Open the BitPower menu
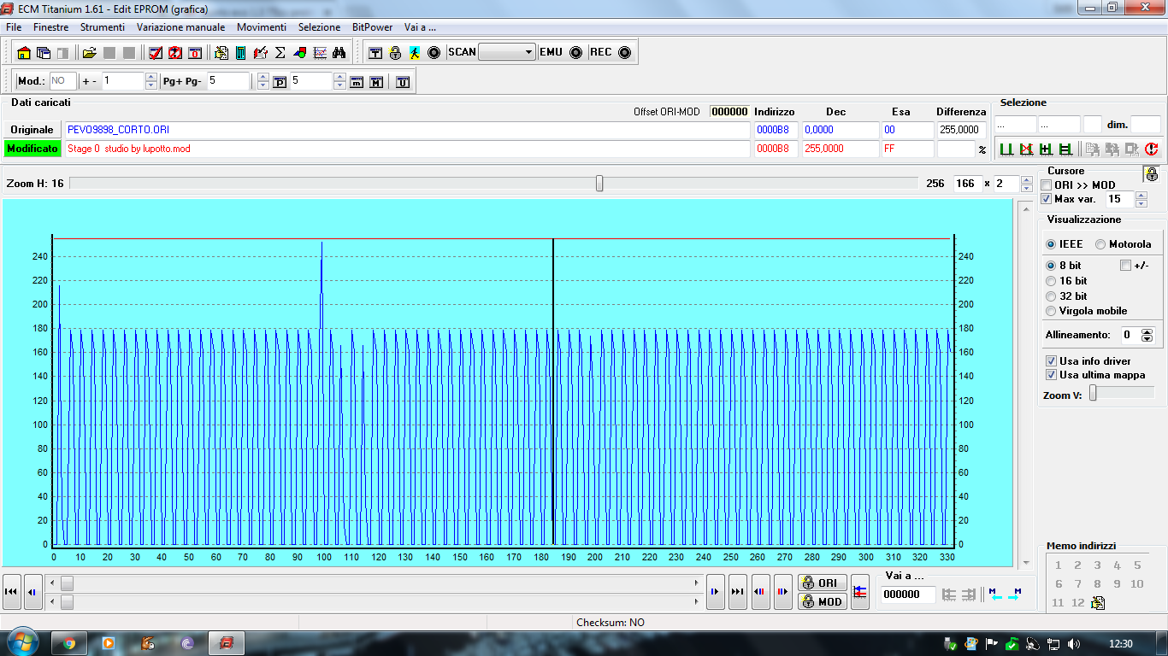This screenshot has width=1168, height=656. coord(372,27)
